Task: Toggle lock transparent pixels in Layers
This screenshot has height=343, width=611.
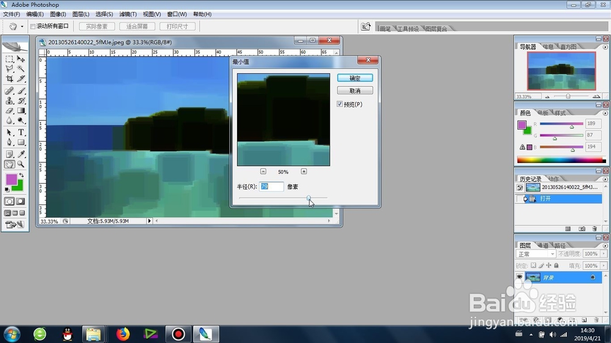Action: coord(533,265)
